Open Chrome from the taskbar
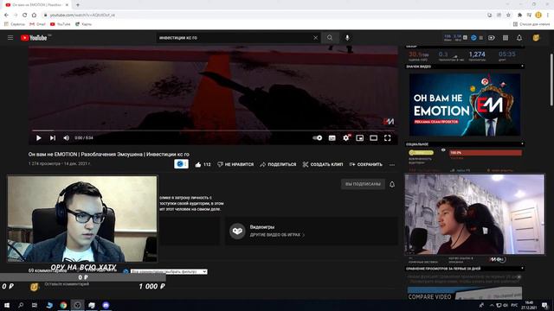554x311 pixels. point(63,305)
